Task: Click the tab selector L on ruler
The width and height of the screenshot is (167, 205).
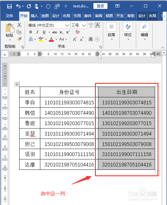Action: click(5, 54)
